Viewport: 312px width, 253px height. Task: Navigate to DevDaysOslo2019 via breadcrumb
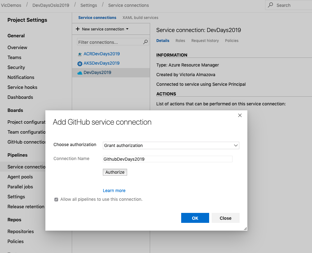(x=51, y=5)
